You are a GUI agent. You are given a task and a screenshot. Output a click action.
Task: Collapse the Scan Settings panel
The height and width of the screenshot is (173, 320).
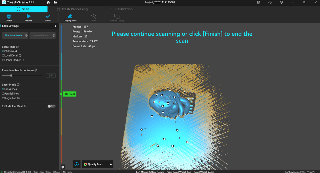pos(55,26)
